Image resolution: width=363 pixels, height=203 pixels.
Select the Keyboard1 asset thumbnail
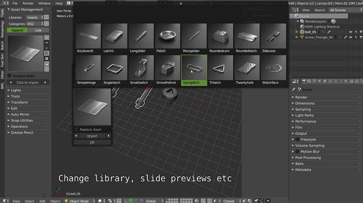click(88, 39)
